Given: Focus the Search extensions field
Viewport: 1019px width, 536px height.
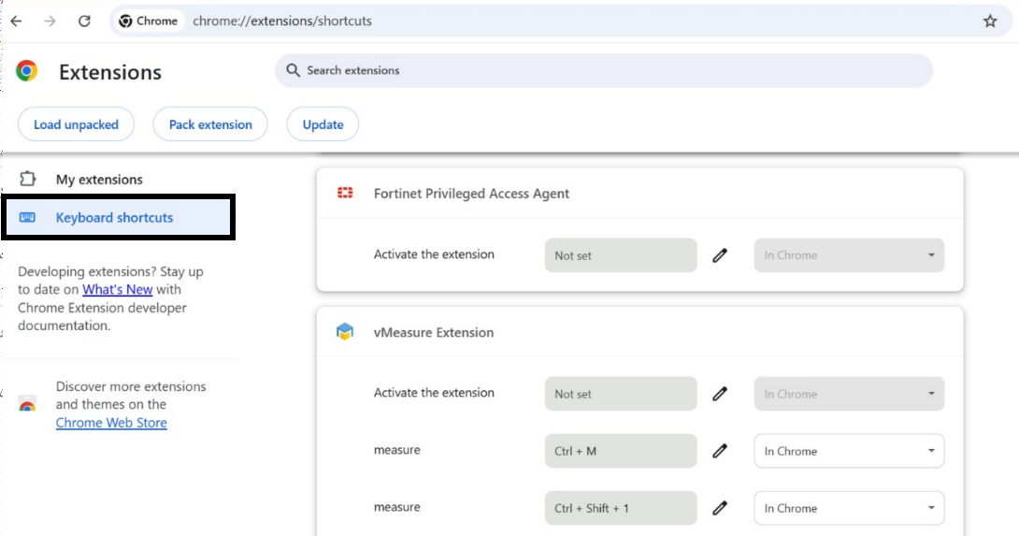Looking at the screenshot, I should point(603,70).
